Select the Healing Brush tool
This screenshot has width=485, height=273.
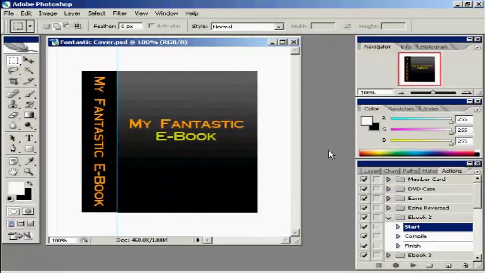(x=14, y=94)
